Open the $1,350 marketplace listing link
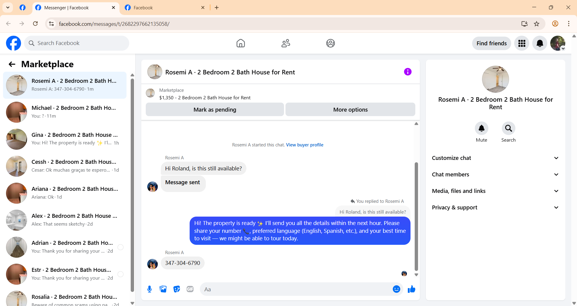 click(205, 98)
